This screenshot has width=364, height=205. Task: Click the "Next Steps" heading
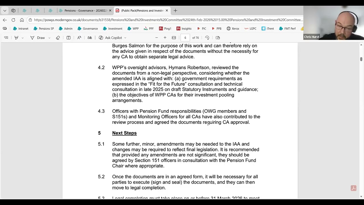[124, 133]
